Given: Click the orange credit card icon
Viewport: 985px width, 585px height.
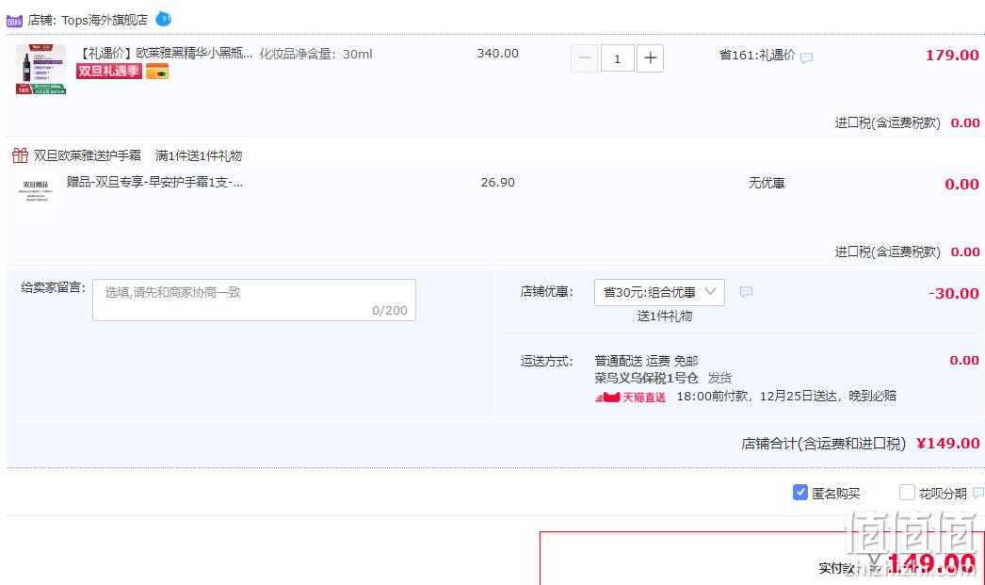Looking at the screenshot, I should pos(157,72).
